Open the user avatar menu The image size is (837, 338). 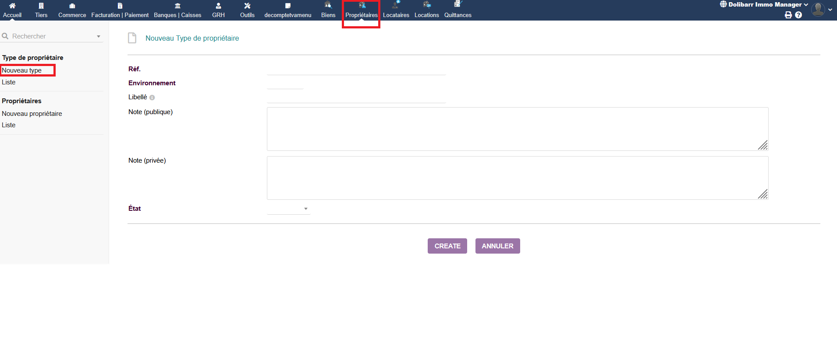tap(818, 9)
